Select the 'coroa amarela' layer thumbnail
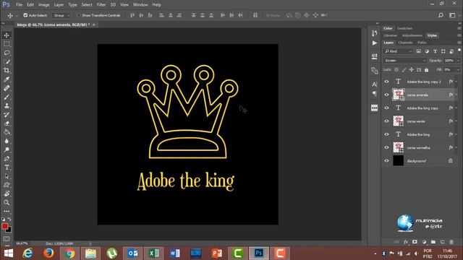The width and height of the screenshot is (463, 260). pyautogui.click(x=398, y=95)
